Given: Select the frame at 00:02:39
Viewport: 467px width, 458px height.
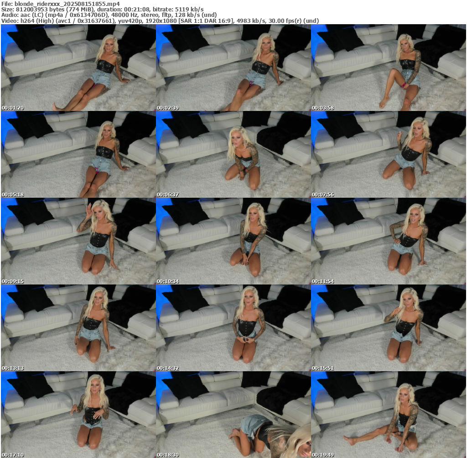Looking at the screenshot, I should click(x=233, y=68).
